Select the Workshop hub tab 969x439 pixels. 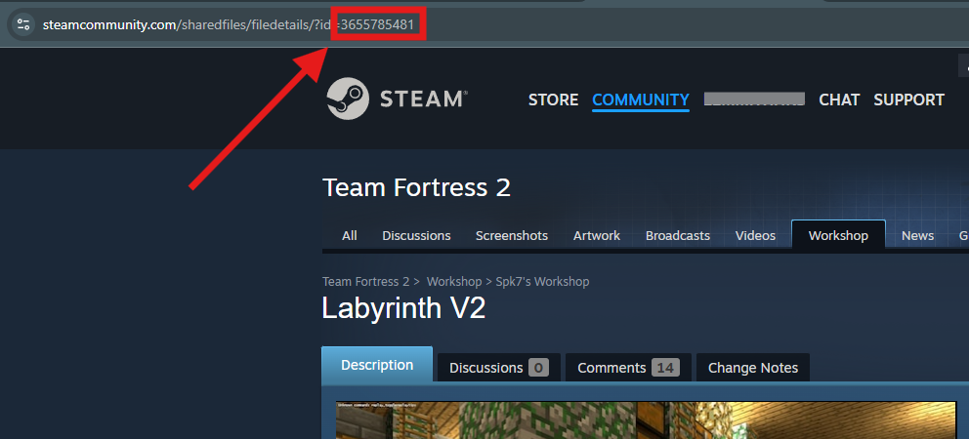(x=839, y=235)
